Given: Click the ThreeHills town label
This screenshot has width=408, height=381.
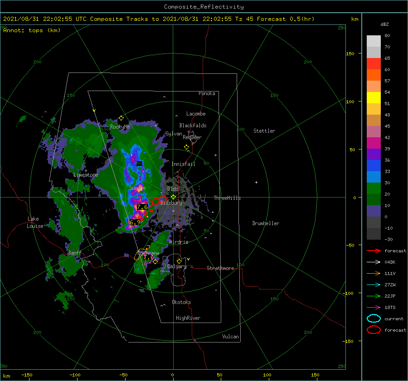Looking at the screenshot, I should coord(227,198).
